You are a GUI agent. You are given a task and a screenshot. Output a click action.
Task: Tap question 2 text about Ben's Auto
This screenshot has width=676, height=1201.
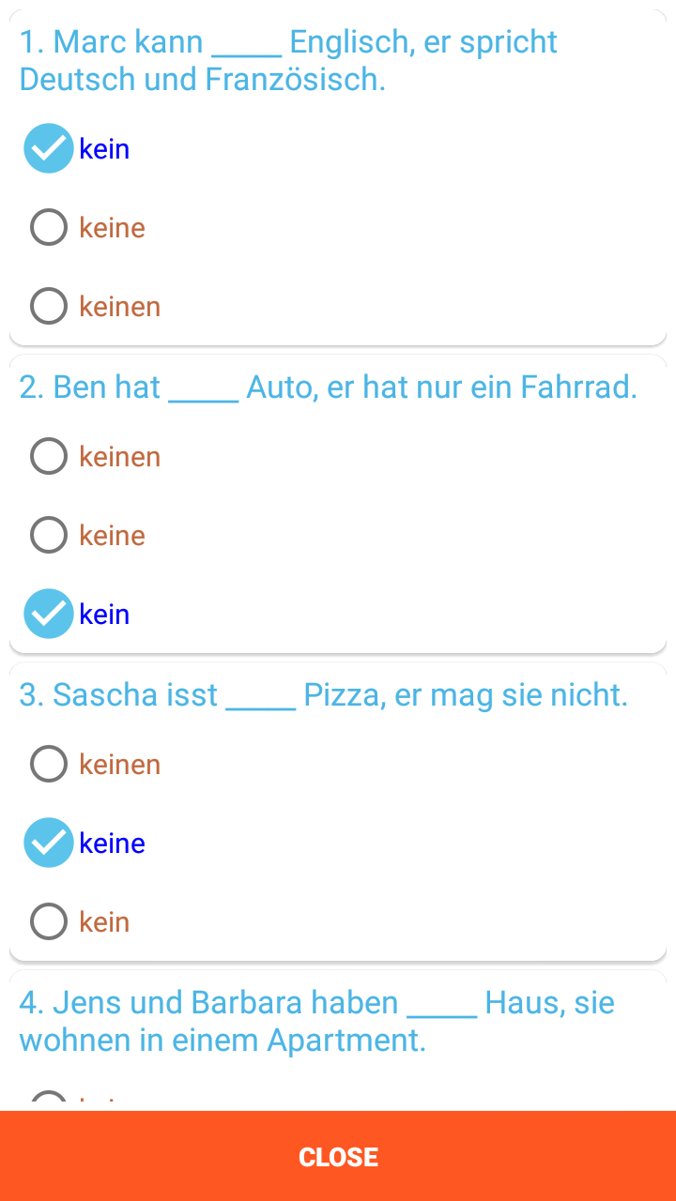(328, 387)
